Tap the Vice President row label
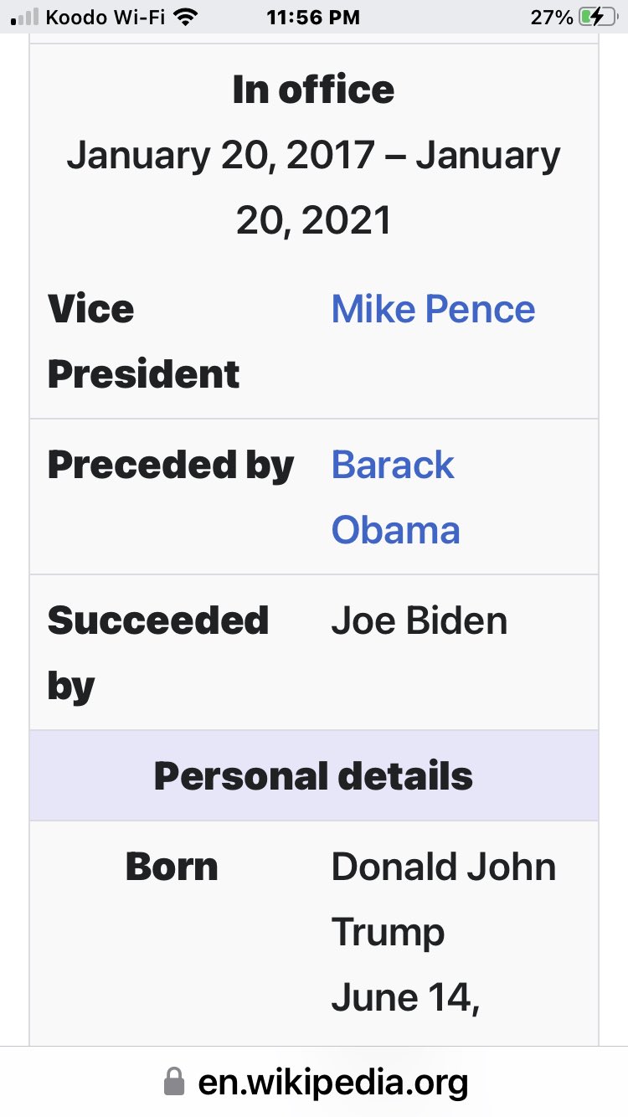Viewport: 628px width, 1117px height. (x=143, y=342)
